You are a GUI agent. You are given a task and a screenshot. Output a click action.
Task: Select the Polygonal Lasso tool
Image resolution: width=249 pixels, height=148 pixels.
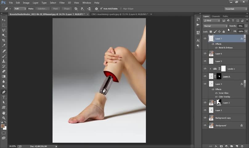pyautogui.click(x=4, y=30)
